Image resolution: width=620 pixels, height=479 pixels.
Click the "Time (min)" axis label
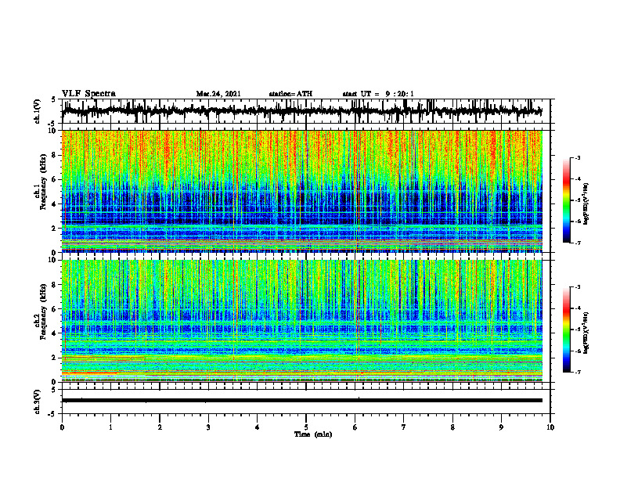[x=313, y=434]
